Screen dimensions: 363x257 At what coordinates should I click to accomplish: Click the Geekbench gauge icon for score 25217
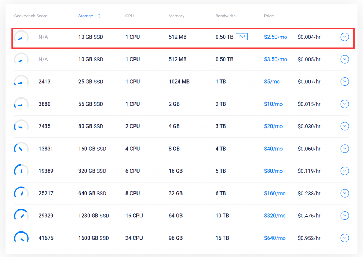click(21, 194)
